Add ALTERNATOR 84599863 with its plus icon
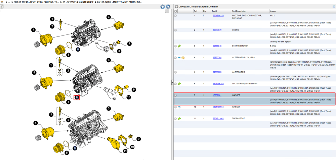Image resolution: width=336 pixels, height=160 pixels. (175, 72)
